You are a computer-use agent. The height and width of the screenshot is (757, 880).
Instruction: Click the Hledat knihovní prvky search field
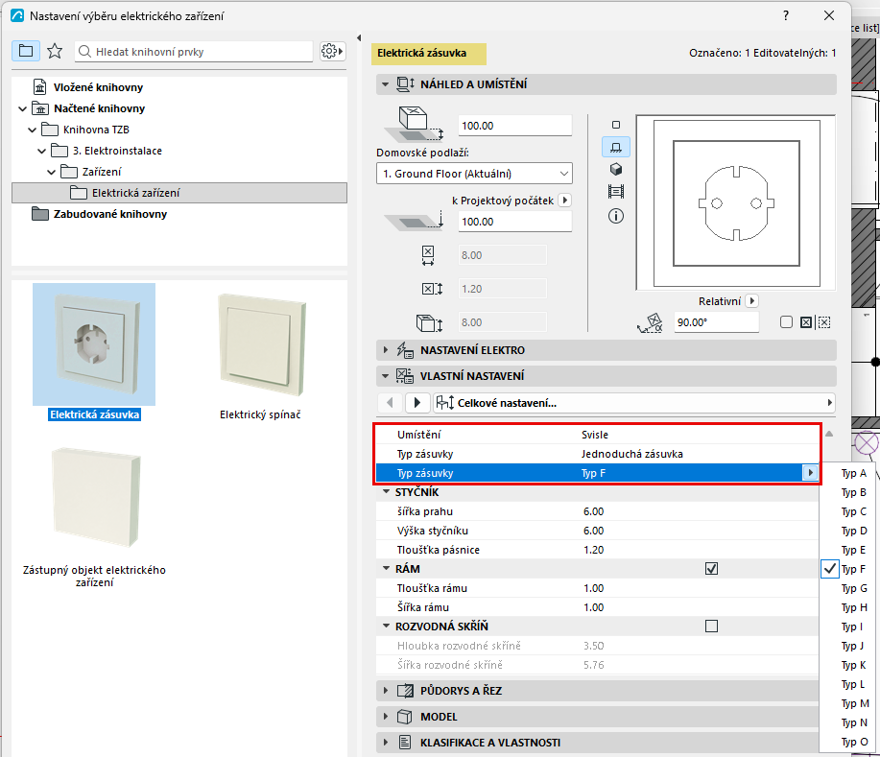(194, 52)
